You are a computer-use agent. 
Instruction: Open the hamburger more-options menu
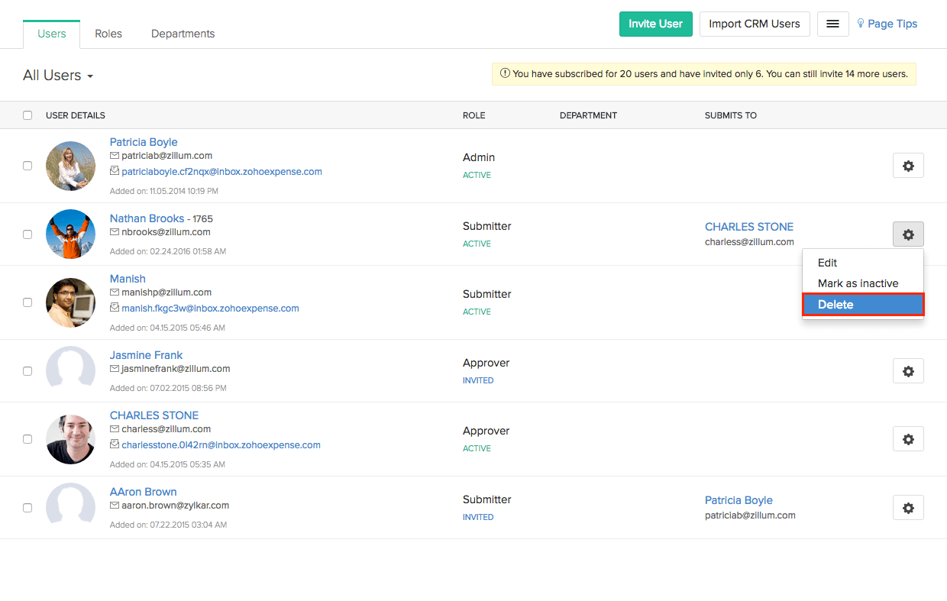click(832, 24)
